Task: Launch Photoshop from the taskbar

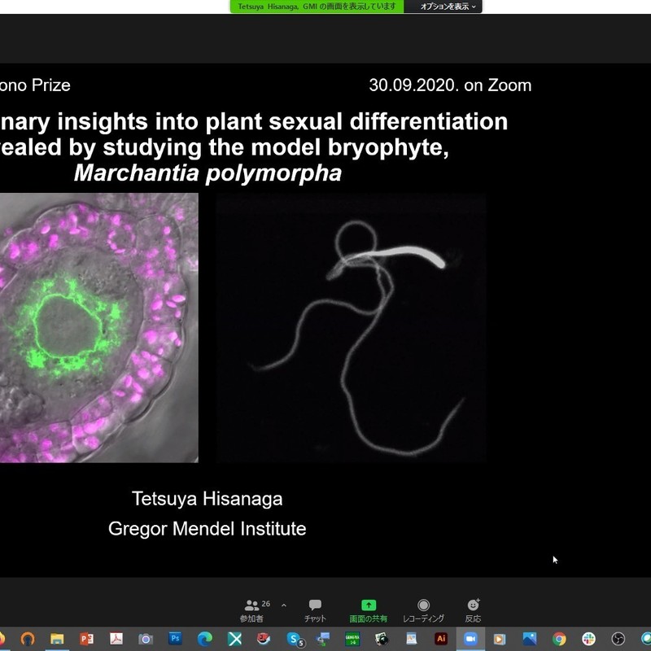Action: [175, 639]
